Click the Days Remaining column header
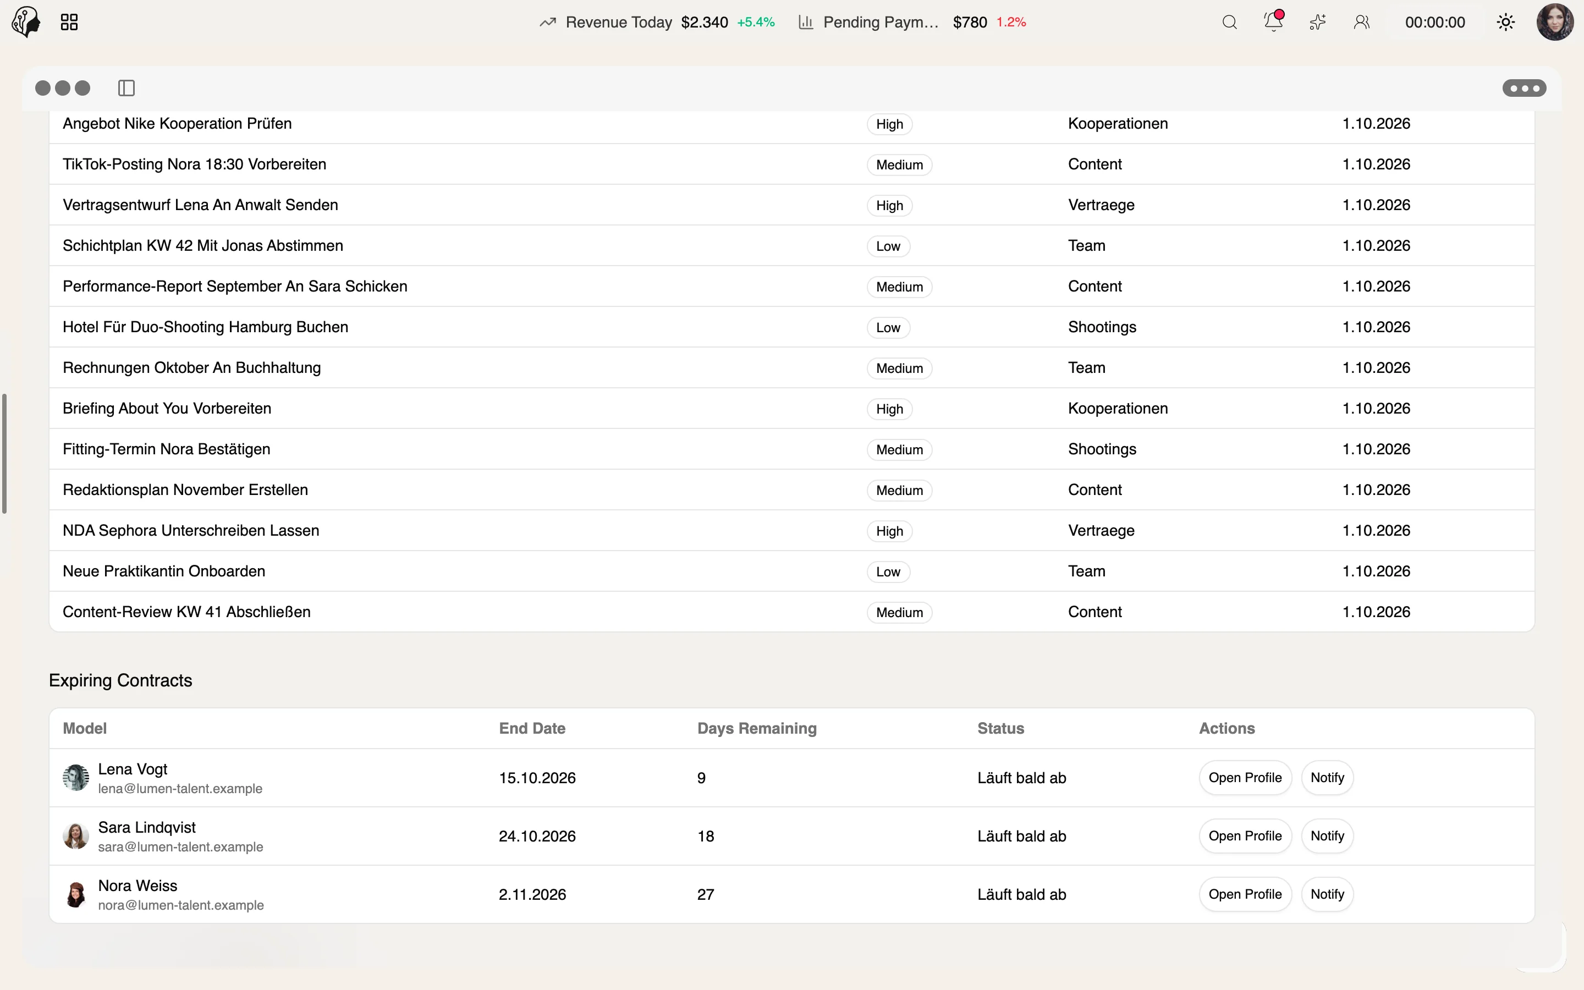This screenshot has width=1584, height=990. coord(757,728)
